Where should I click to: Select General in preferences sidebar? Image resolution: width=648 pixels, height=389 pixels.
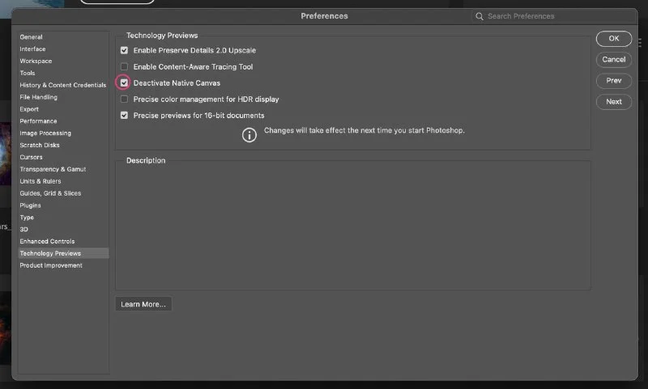click(32, 37)
